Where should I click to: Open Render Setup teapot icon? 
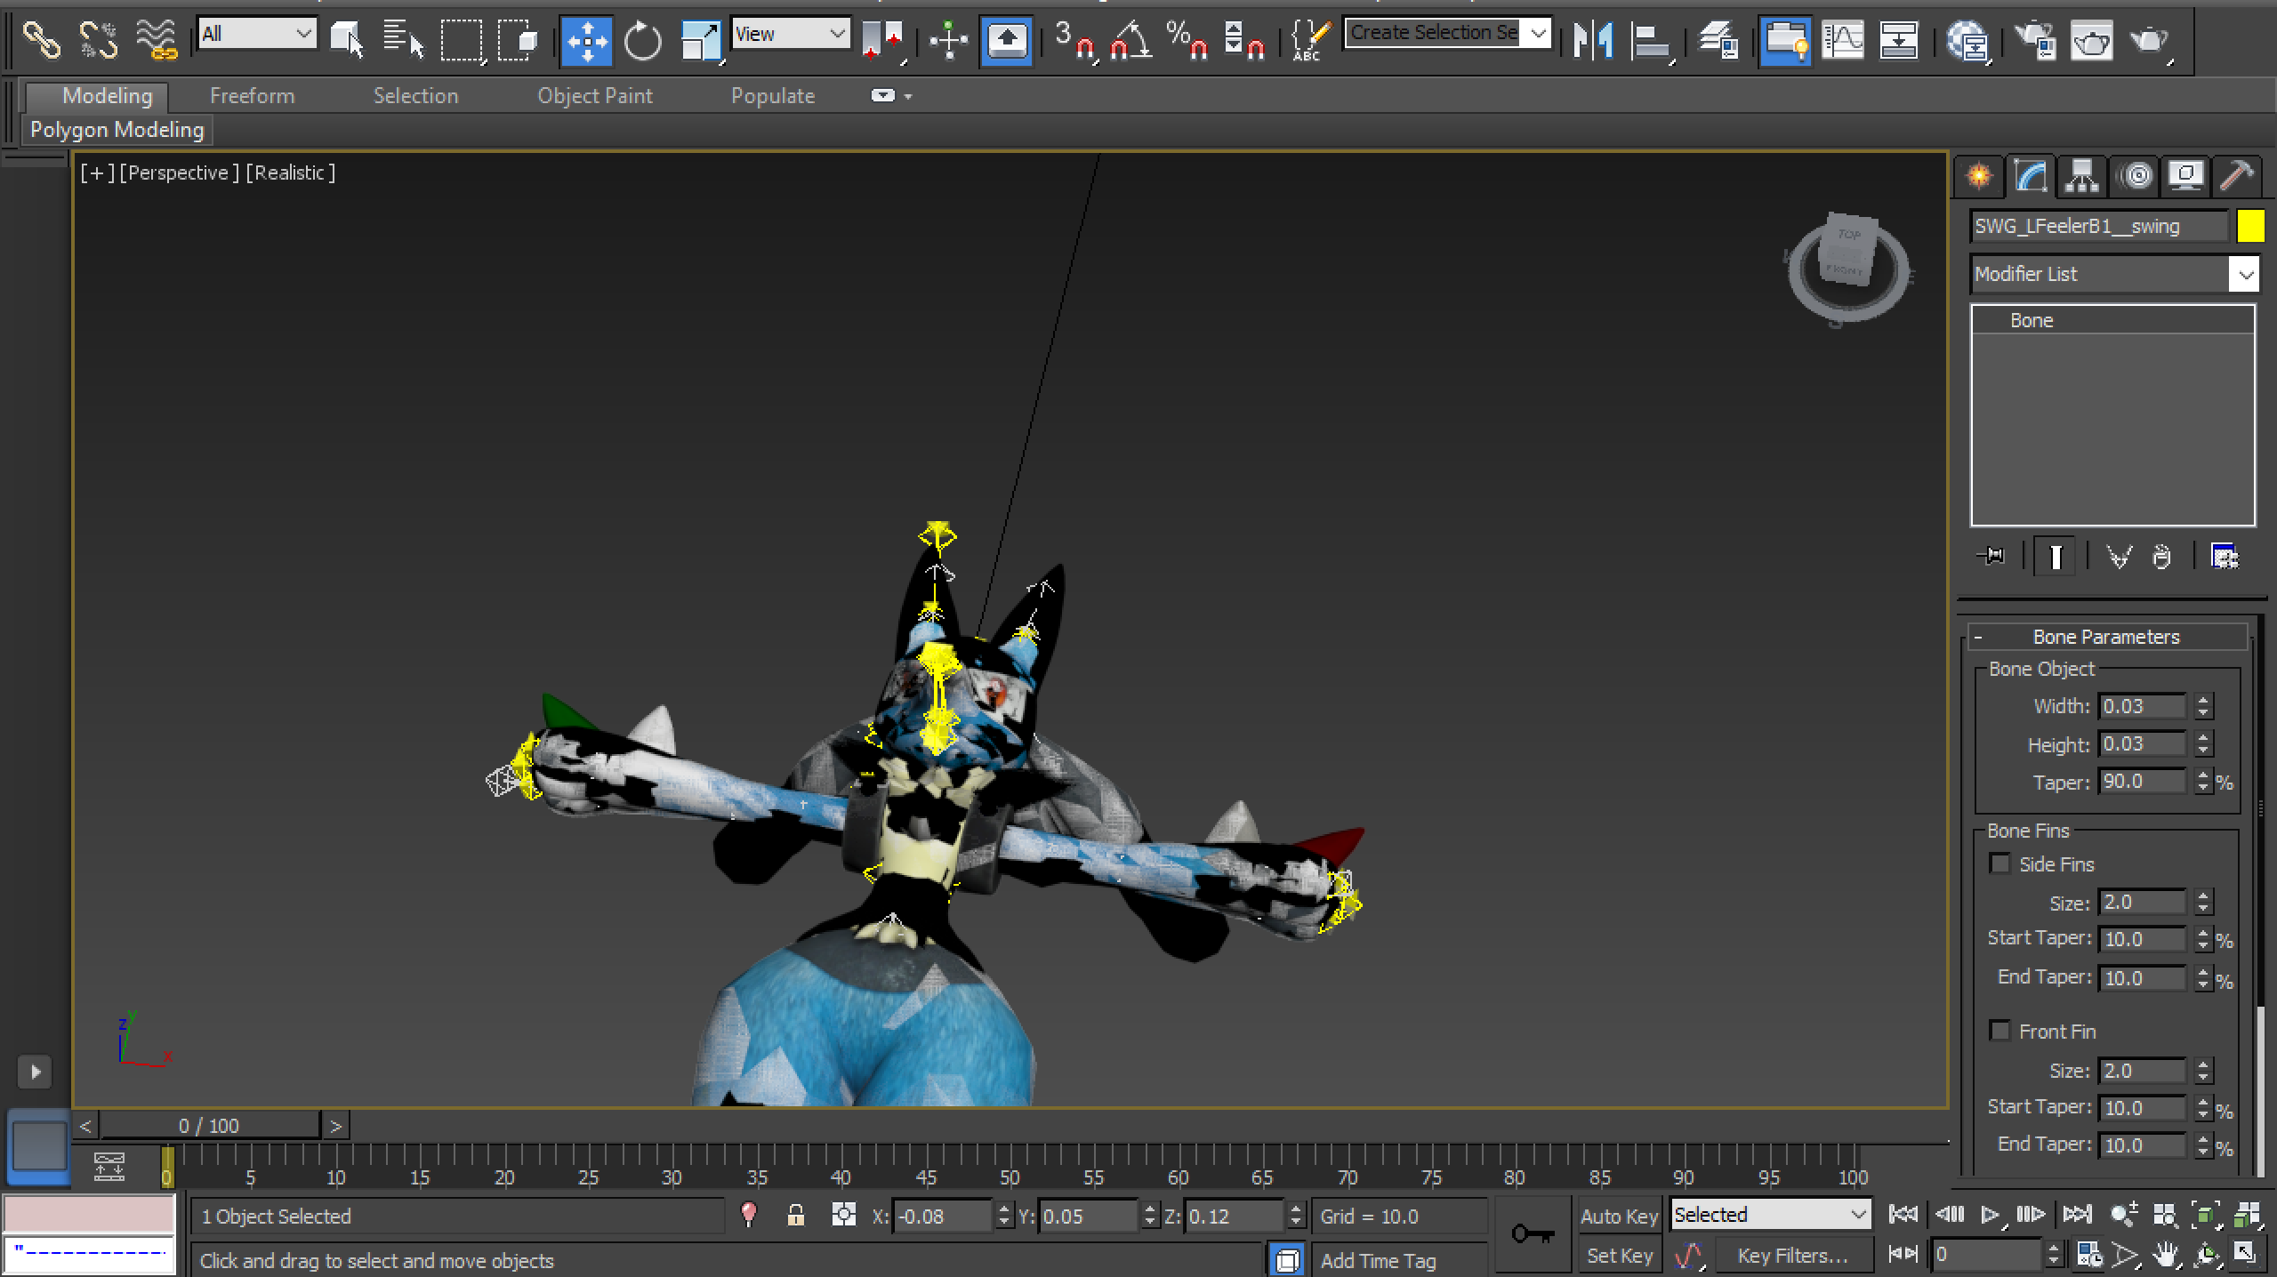coord(2035,40)
